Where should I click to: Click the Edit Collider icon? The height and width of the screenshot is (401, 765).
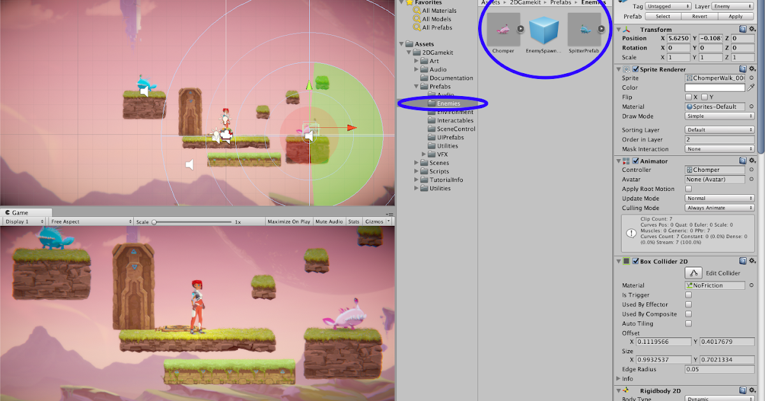point(693,272)
